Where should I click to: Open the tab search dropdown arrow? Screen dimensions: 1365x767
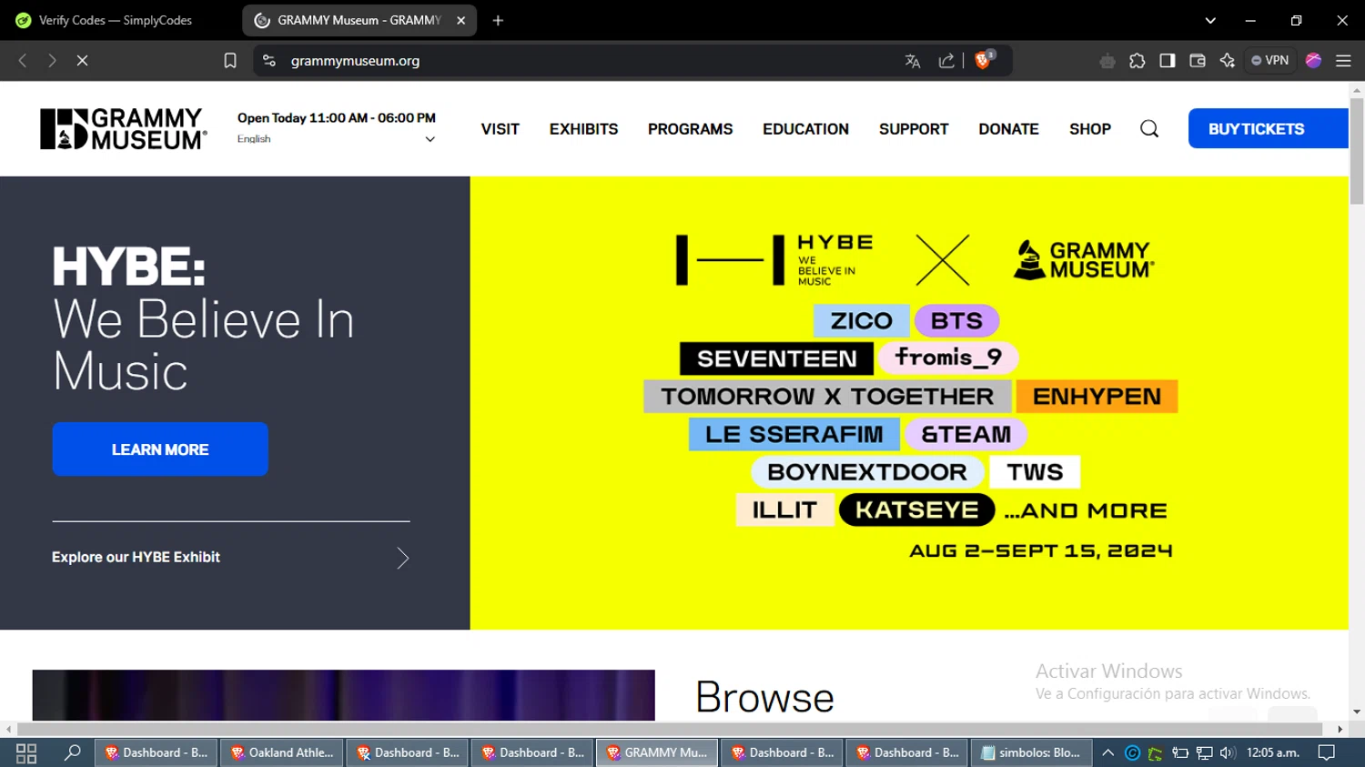click(x=1210, y=20)
